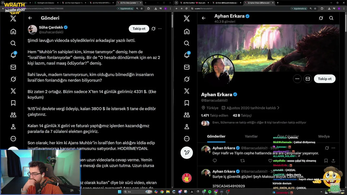
Task: Open Notifications bell in right window sidebar
Action: coord(187,55)
